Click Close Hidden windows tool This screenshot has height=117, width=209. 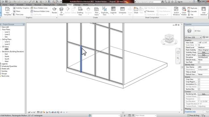tap(184, 11)
